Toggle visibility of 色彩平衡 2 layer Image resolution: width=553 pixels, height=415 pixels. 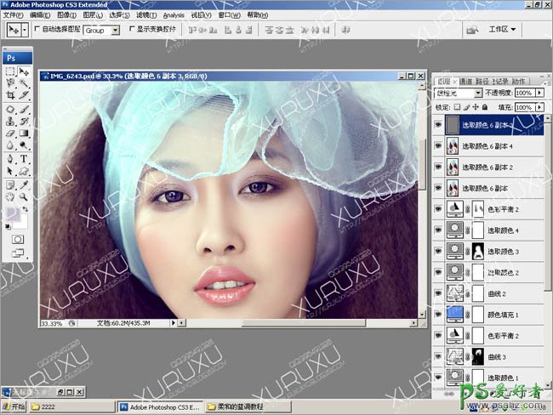pyautogui.click(x=438, y=208)
